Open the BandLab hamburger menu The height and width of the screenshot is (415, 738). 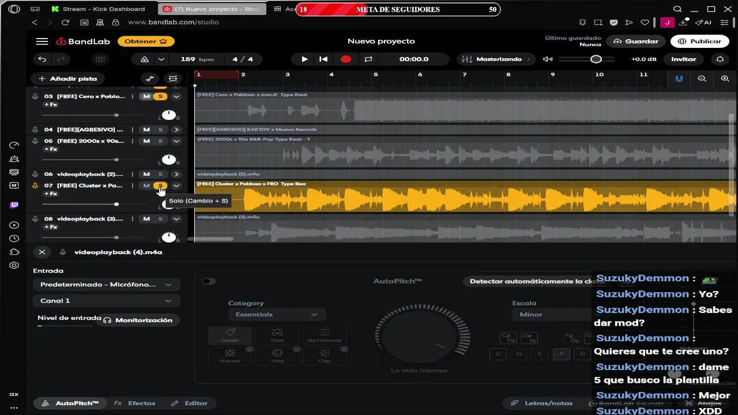(42, 41)
